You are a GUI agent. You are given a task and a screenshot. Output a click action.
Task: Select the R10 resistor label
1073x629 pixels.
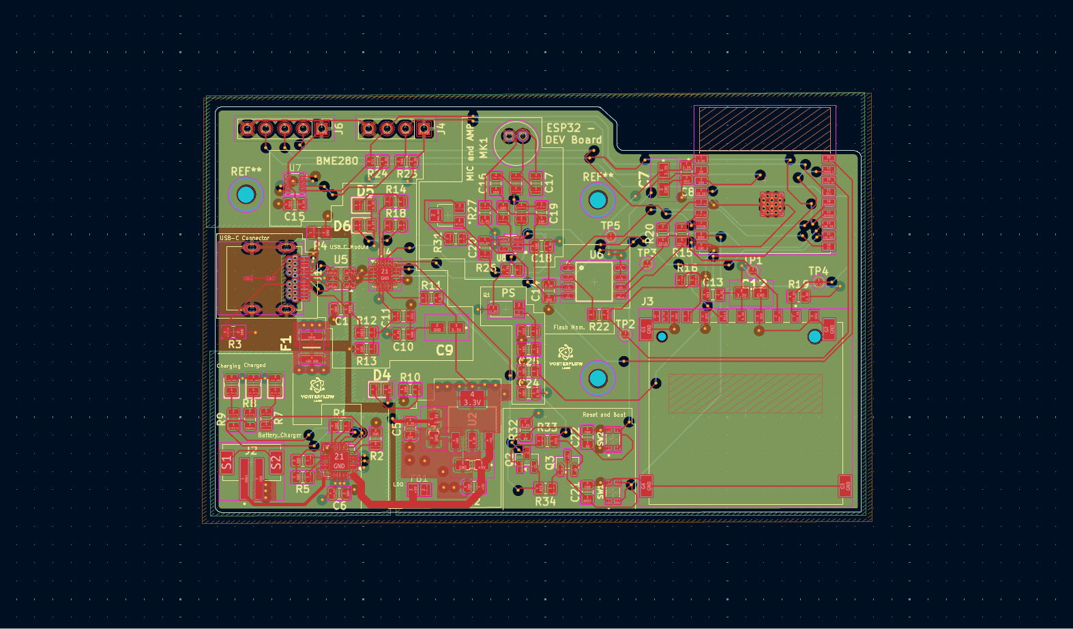point(410,377)
